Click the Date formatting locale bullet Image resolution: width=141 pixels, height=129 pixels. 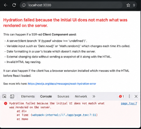click(x=50, y=51)
